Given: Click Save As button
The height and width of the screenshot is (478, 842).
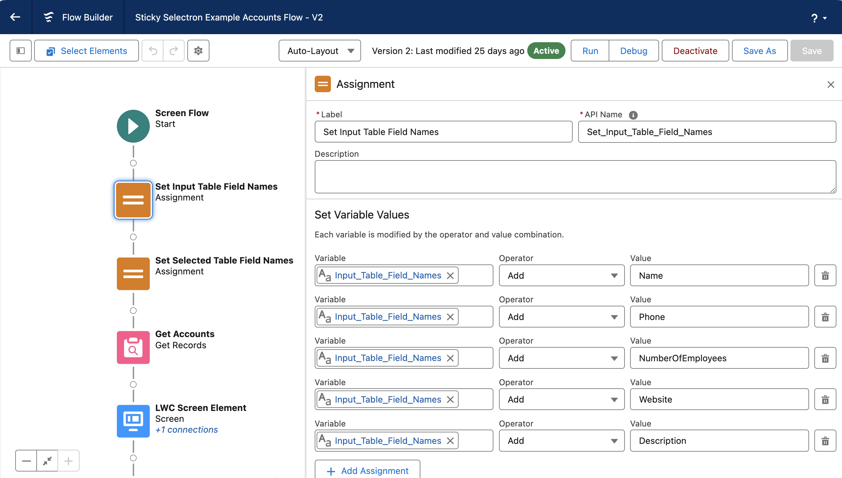Looking at the screenshot, I should click(760, 51).
